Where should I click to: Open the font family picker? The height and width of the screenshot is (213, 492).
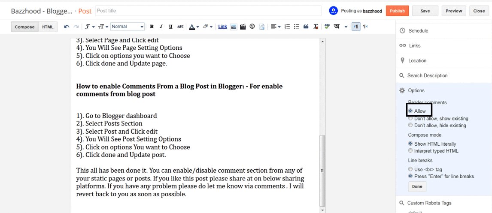(90, 27)
